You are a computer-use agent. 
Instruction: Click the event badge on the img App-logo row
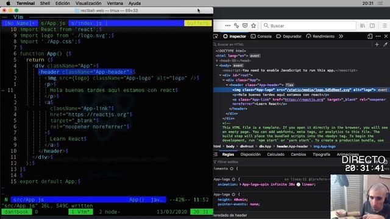[383, 90]
